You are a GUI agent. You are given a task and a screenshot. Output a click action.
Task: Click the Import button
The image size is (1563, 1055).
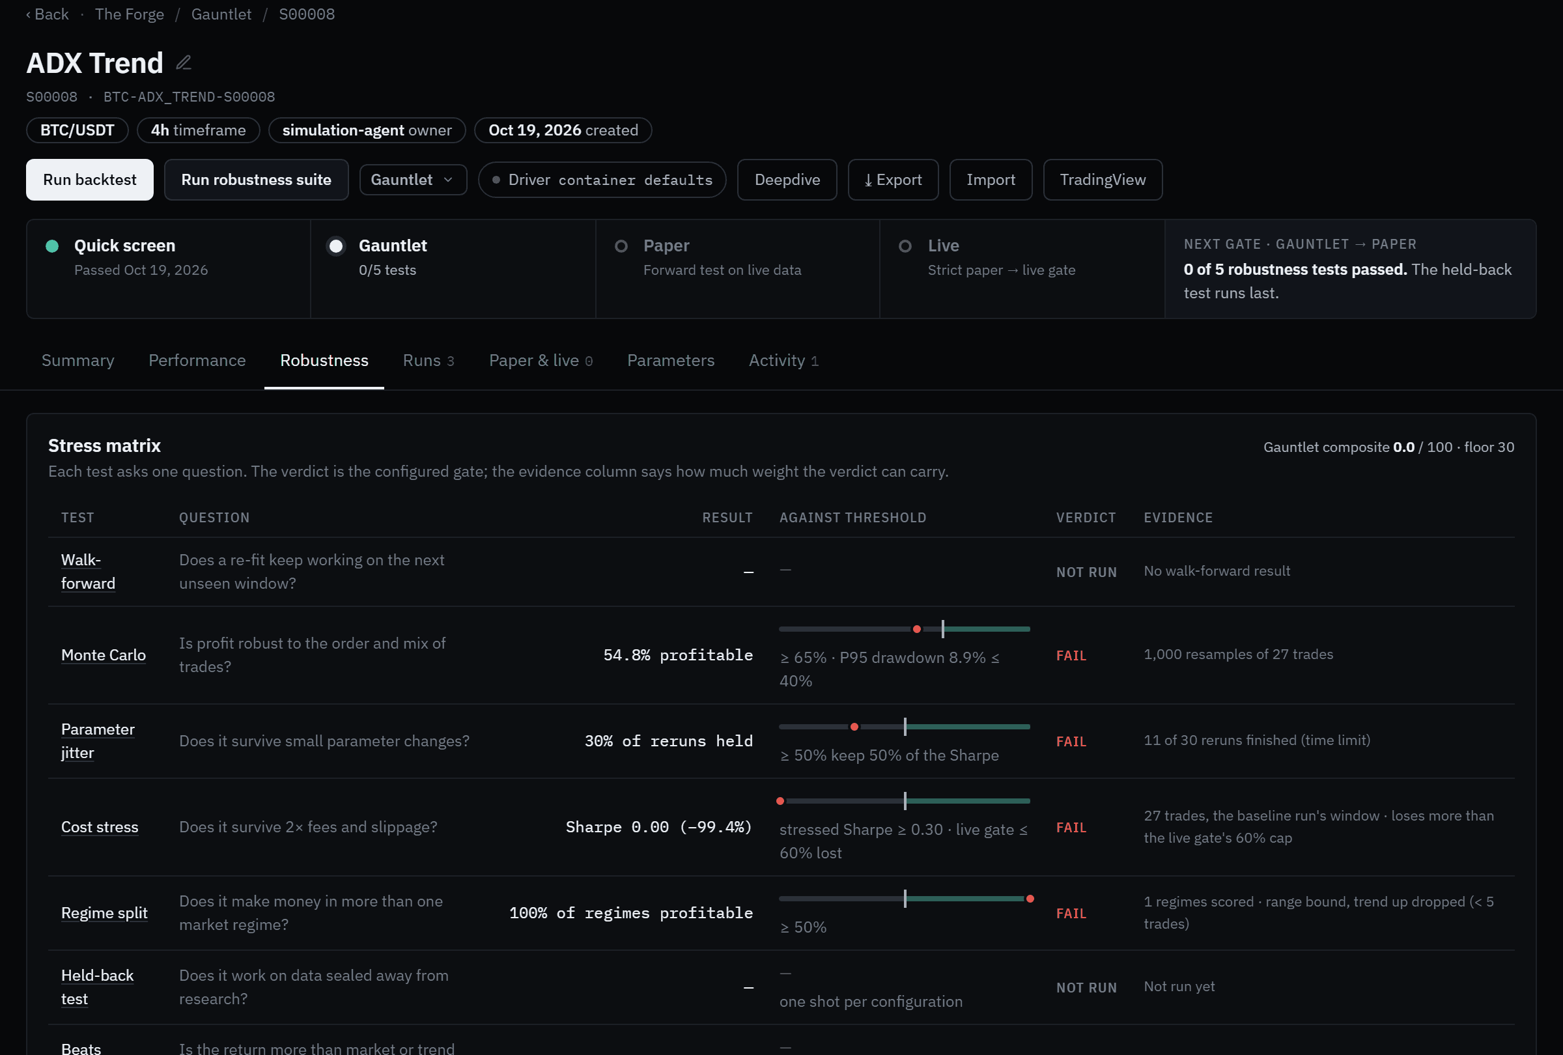coord(991,180)
